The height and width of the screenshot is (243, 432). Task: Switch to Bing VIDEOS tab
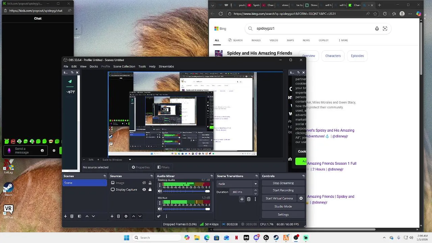coord(274,40)
